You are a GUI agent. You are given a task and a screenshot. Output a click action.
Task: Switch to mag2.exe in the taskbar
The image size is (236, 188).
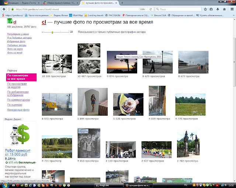tap(109, 185)
